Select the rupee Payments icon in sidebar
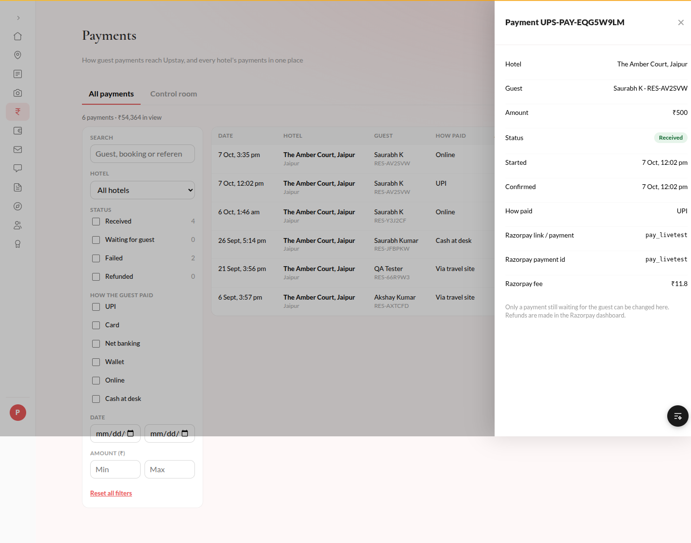The width and height of the screenshot is (691, 543). click(x=18, y=112)
